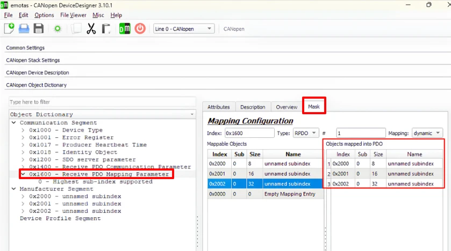451x251 pixels.
Task: Select mapped PDO entry 2 with 0x2001
Action: (384, 174)
